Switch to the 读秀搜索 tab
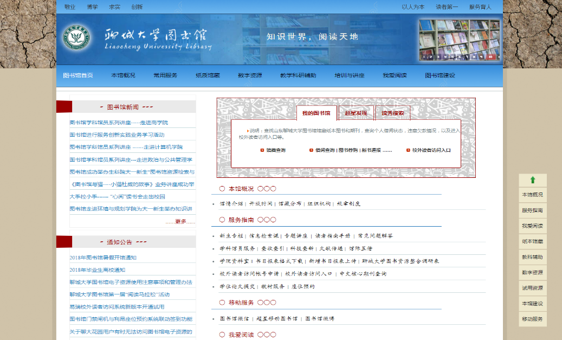Screen dimensions: 562x340 click(x=392, y=113)
